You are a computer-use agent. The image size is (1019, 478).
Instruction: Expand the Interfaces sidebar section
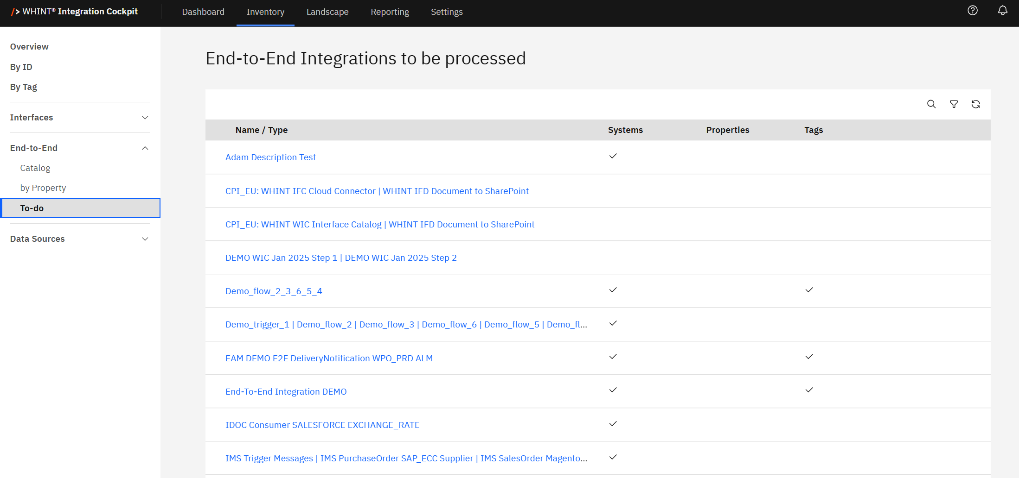80,118
